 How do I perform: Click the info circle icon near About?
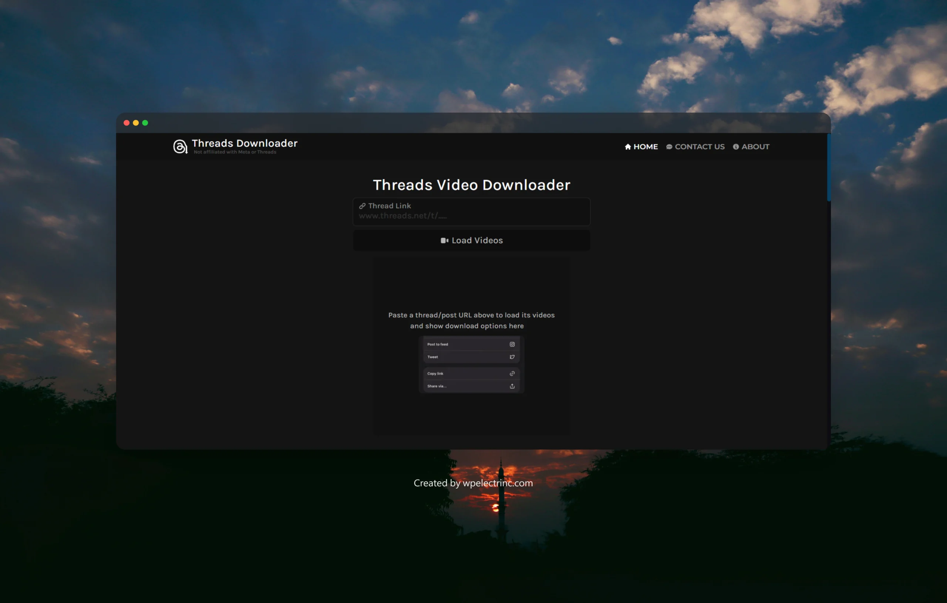(x=736, y=147)
